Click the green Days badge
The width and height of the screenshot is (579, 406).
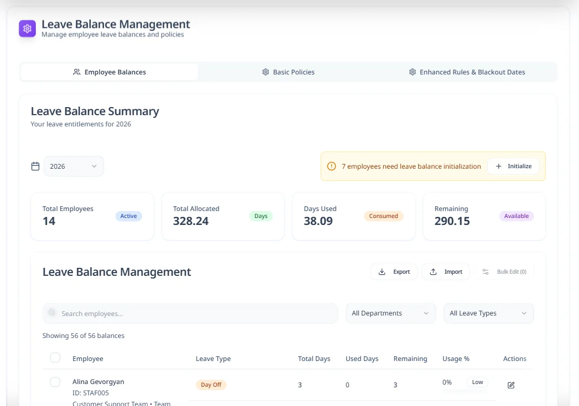pyautogui.click(x=261, y=216)
